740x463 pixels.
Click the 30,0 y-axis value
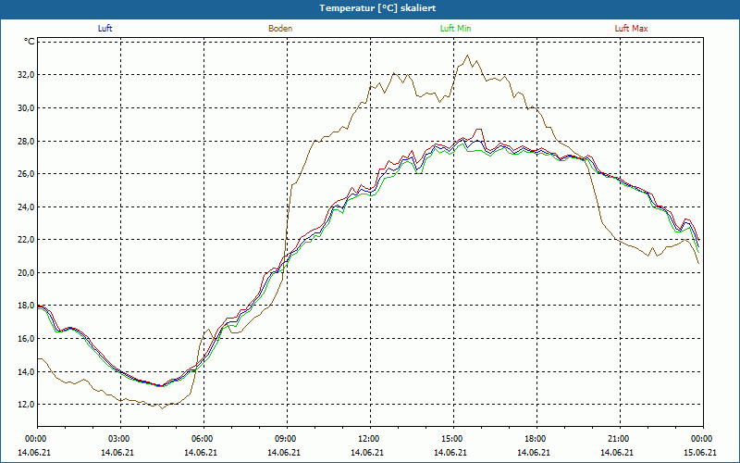tap(26, 107)
